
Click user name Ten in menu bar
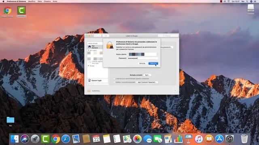click(x=243, y=1)
